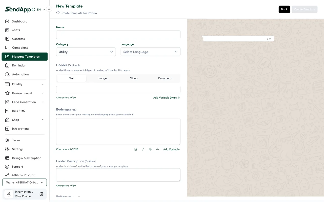The image size is (324, 202).
Task: Open the Contacts page
Action: point(18,39)
